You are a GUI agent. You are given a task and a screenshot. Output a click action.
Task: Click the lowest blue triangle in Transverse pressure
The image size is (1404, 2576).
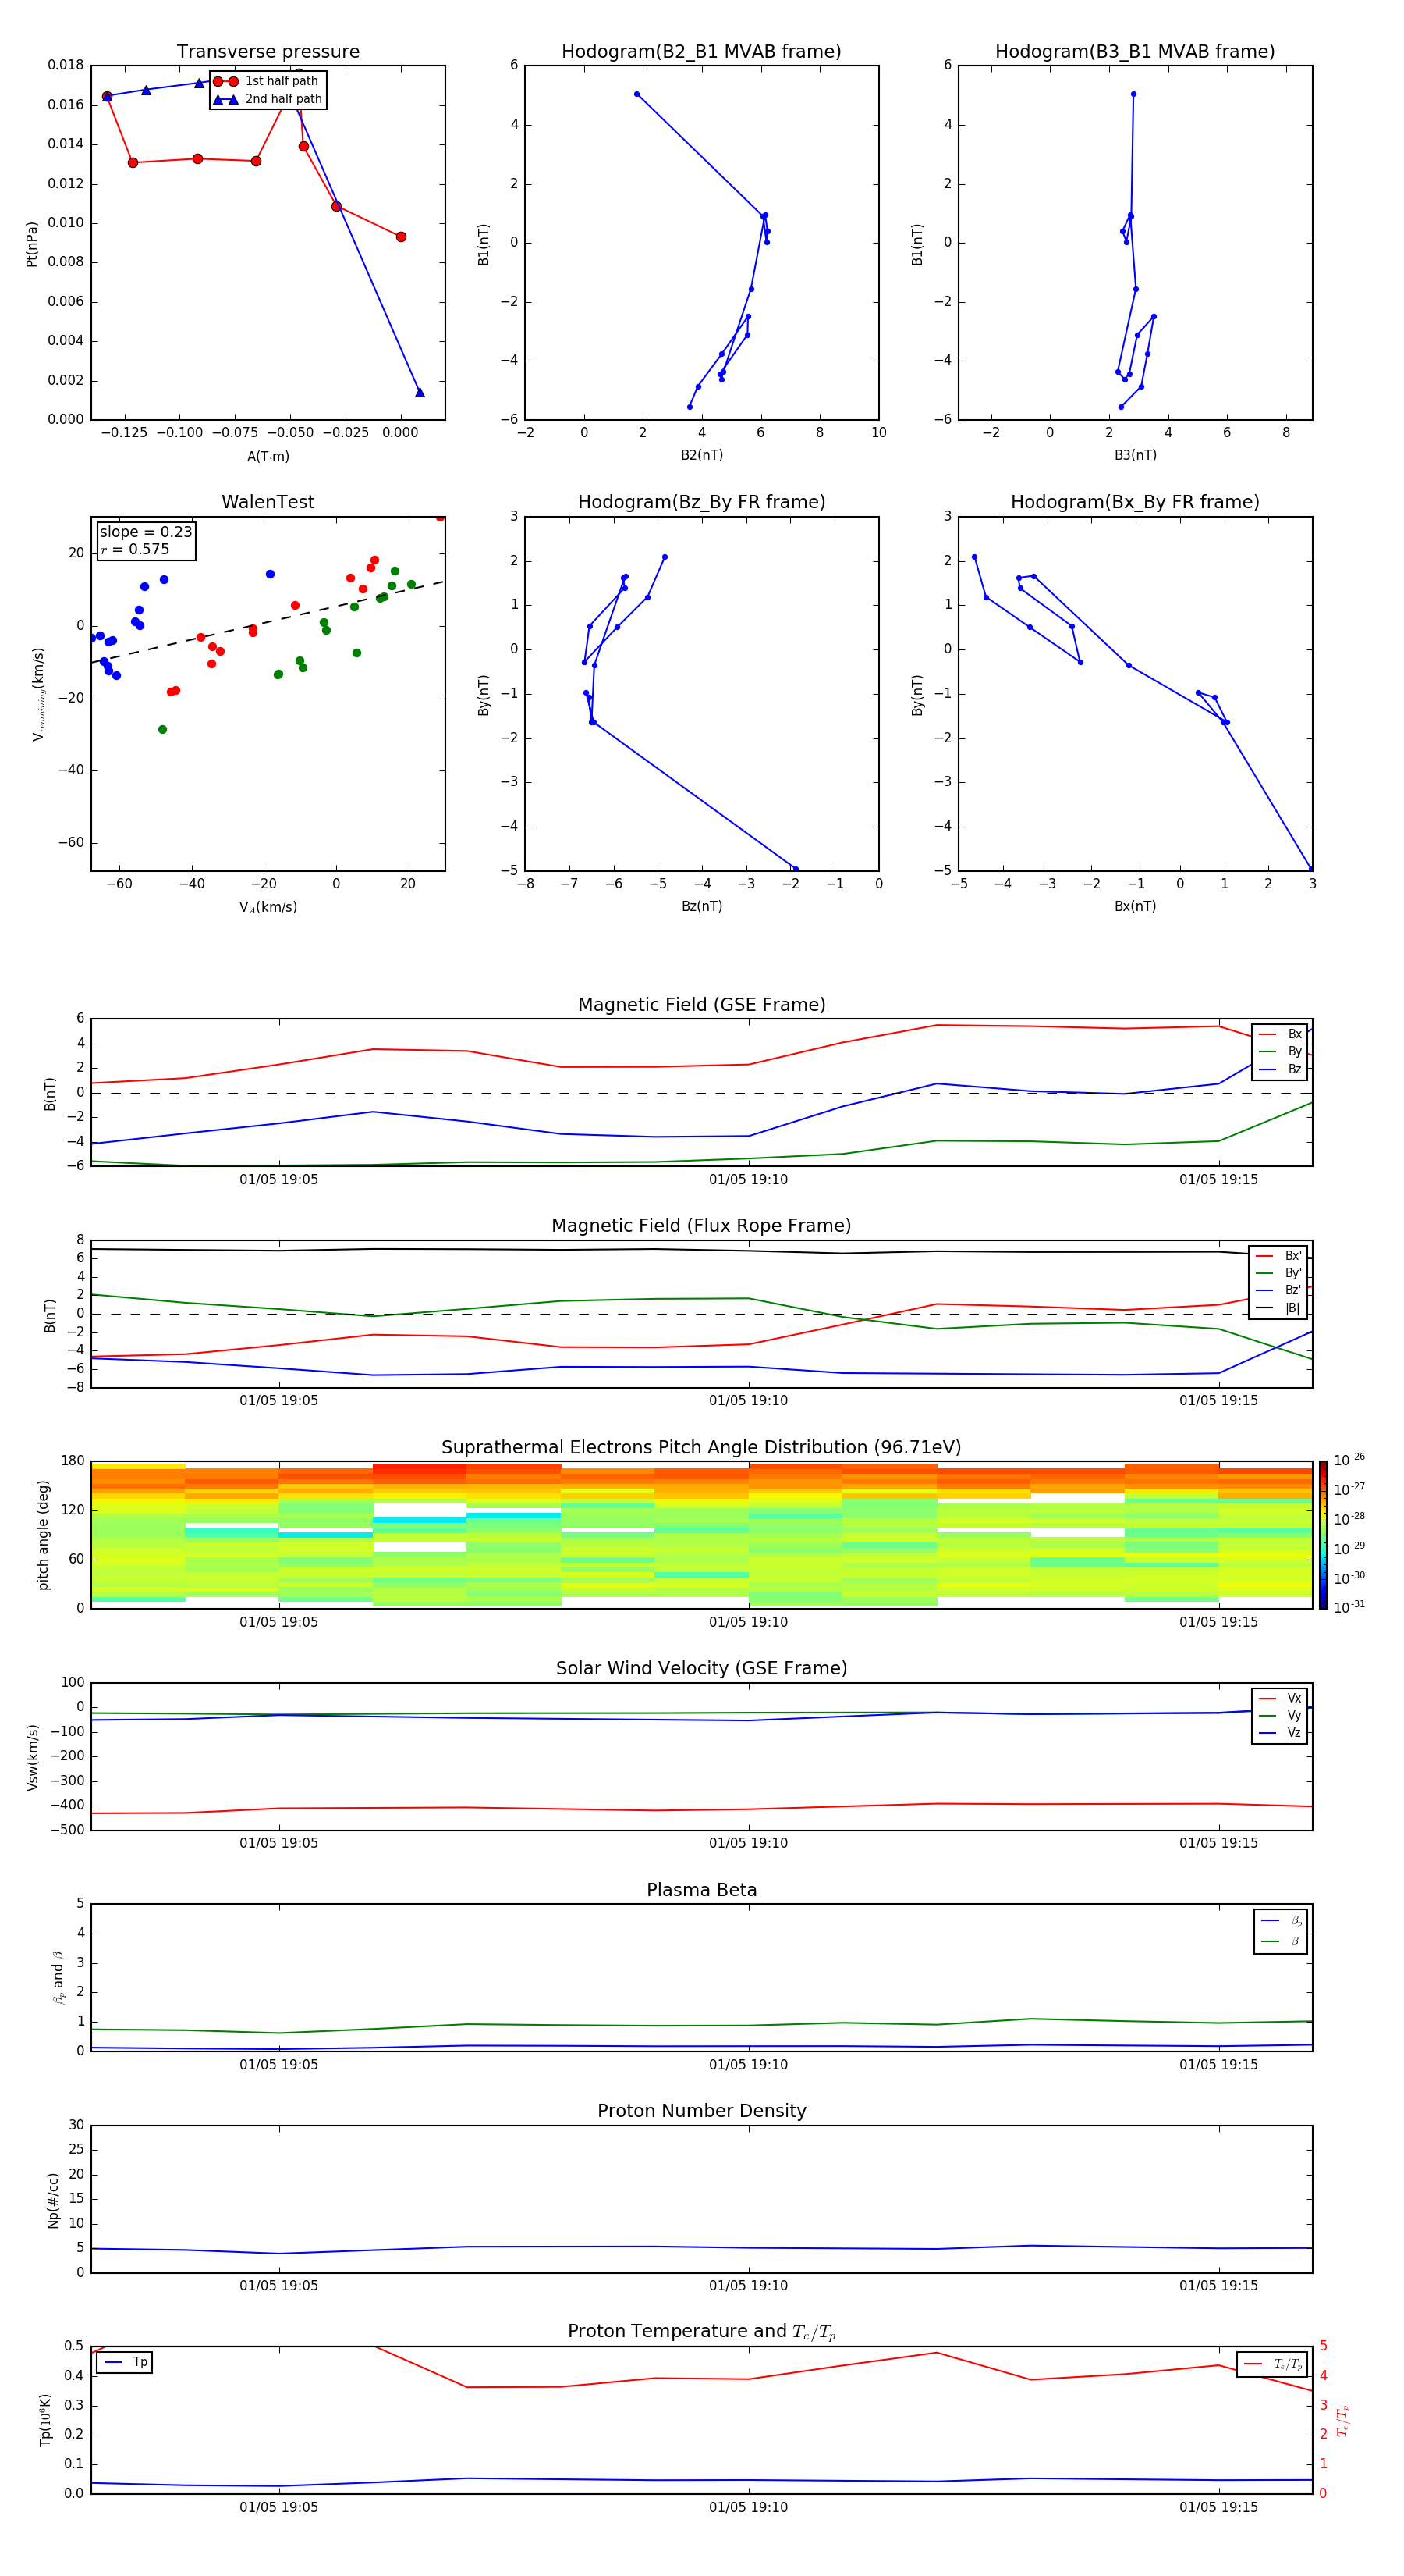click(420, 392)
